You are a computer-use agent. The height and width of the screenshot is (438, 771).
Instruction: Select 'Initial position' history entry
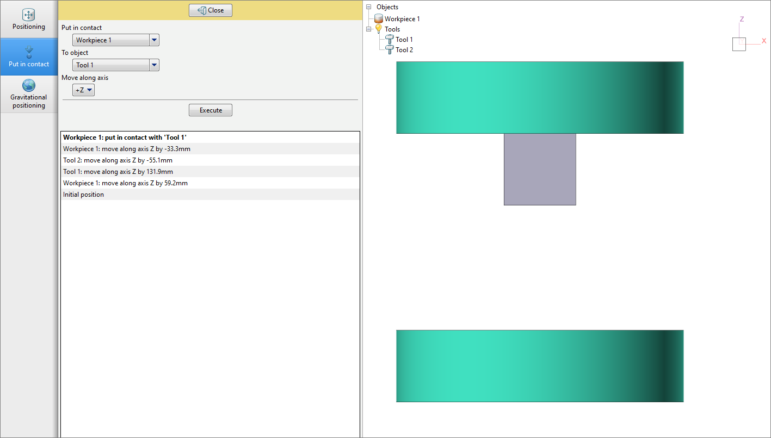pyautogui.click(x=83, y=195)
